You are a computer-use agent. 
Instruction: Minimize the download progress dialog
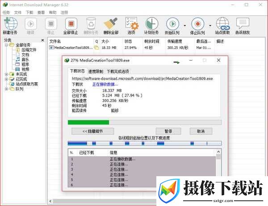(x=191, y=60)
